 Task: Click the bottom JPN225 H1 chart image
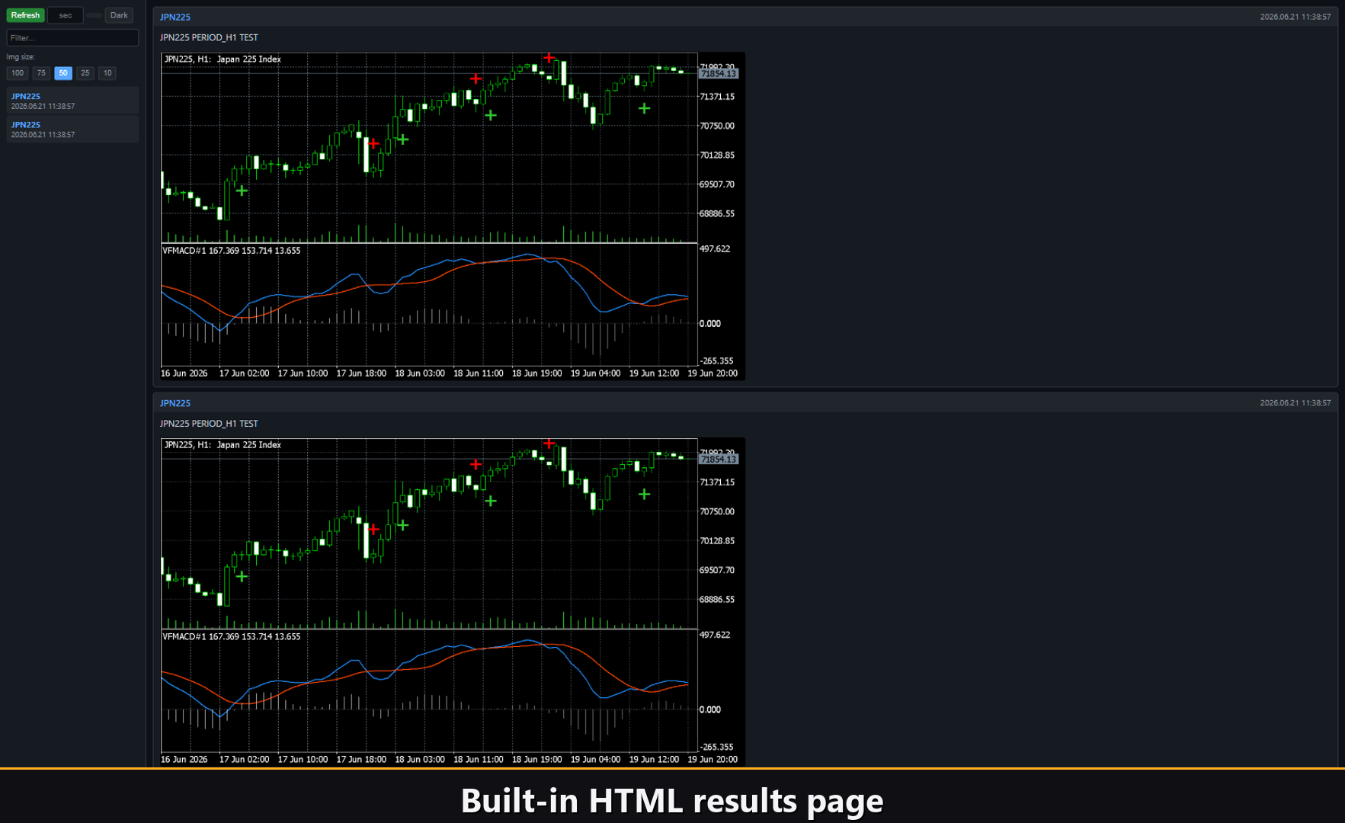click(453, 602)
